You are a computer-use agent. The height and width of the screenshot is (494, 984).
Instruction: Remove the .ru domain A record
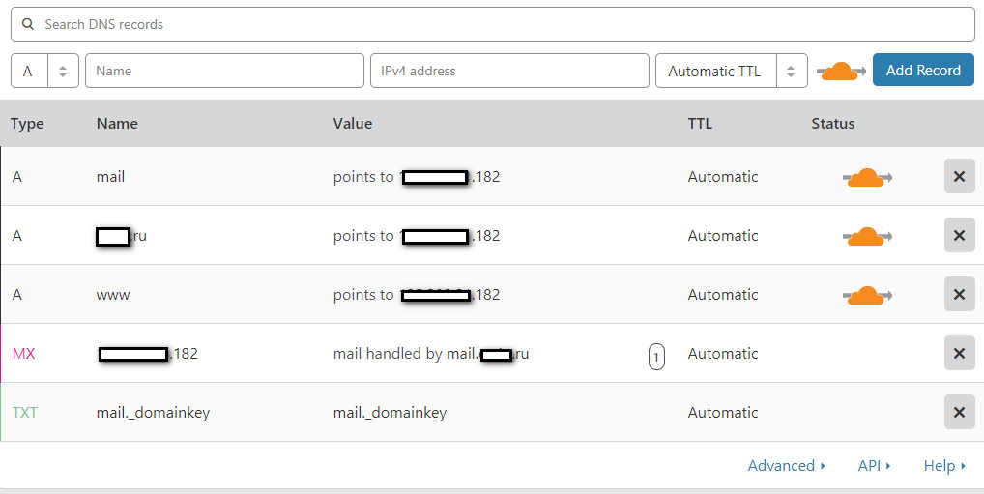959,236
